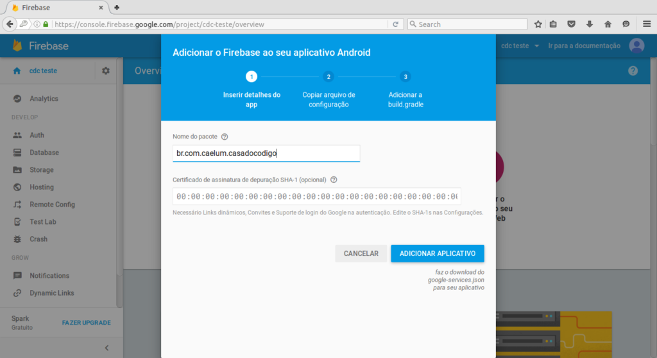
Task: Open the bookmarks list icon
Action: [553, 24]
